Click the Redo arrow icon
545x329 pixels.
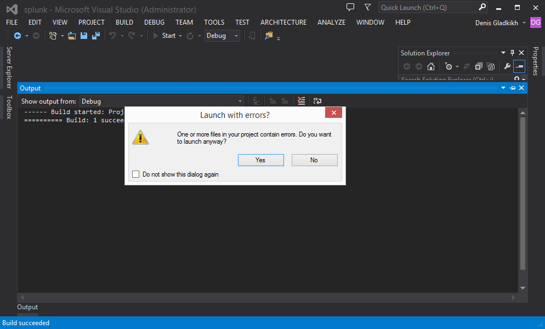pyautogui.click(x=132, y=36)
